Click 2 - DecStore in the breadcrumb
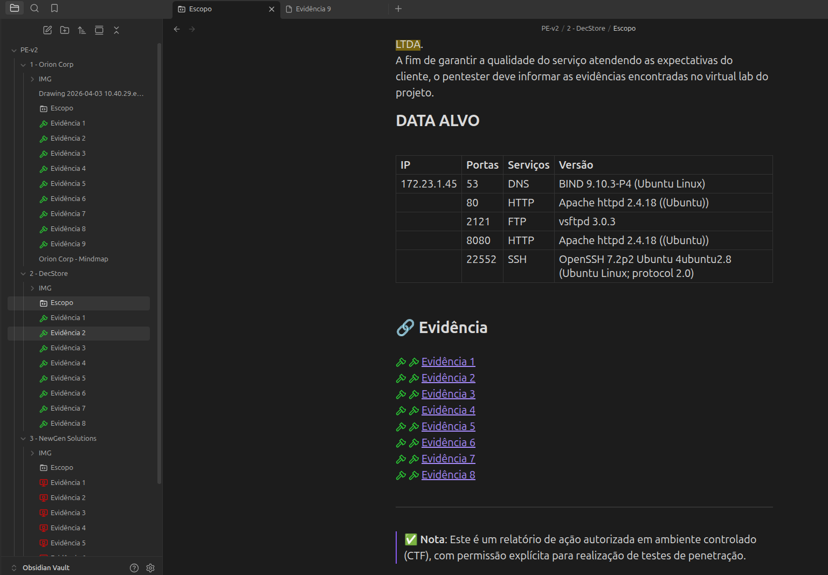 [586, 29]
